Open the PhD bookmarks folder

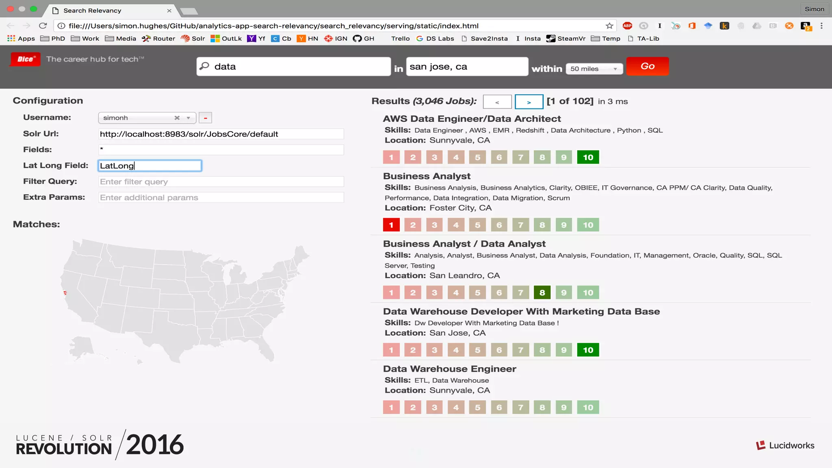pyautogui.click(x=53, y=39)
